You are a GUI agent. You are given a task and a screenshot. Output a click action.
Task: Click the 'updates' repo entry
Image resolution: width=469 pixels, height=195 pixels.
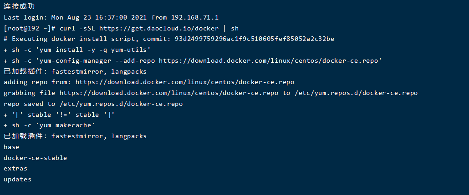pos(17,180)
